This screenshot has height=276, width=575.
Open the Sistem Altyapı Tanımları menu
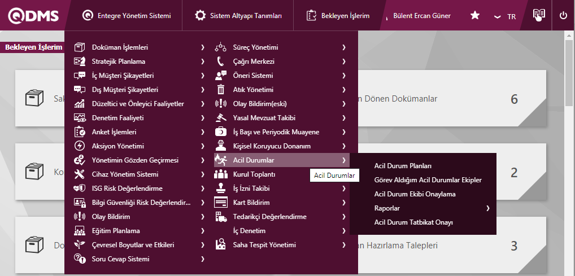238,16
